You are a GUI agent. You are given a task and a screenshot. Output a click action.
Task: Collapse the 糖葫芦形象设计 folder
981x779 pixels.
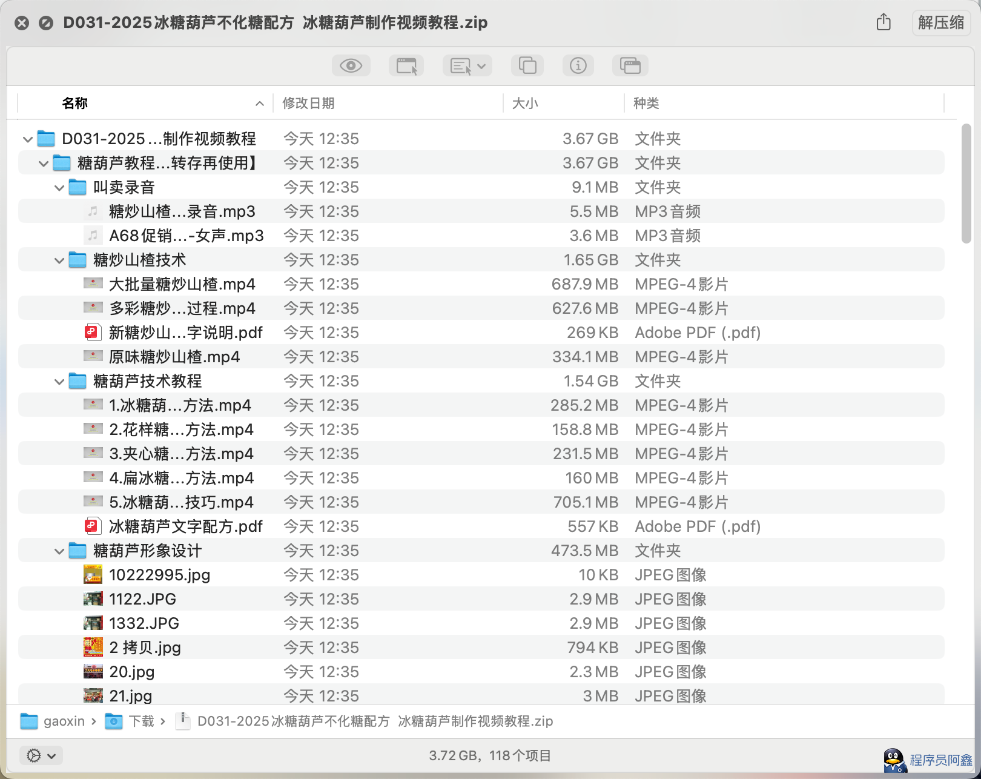click(59, 551)
